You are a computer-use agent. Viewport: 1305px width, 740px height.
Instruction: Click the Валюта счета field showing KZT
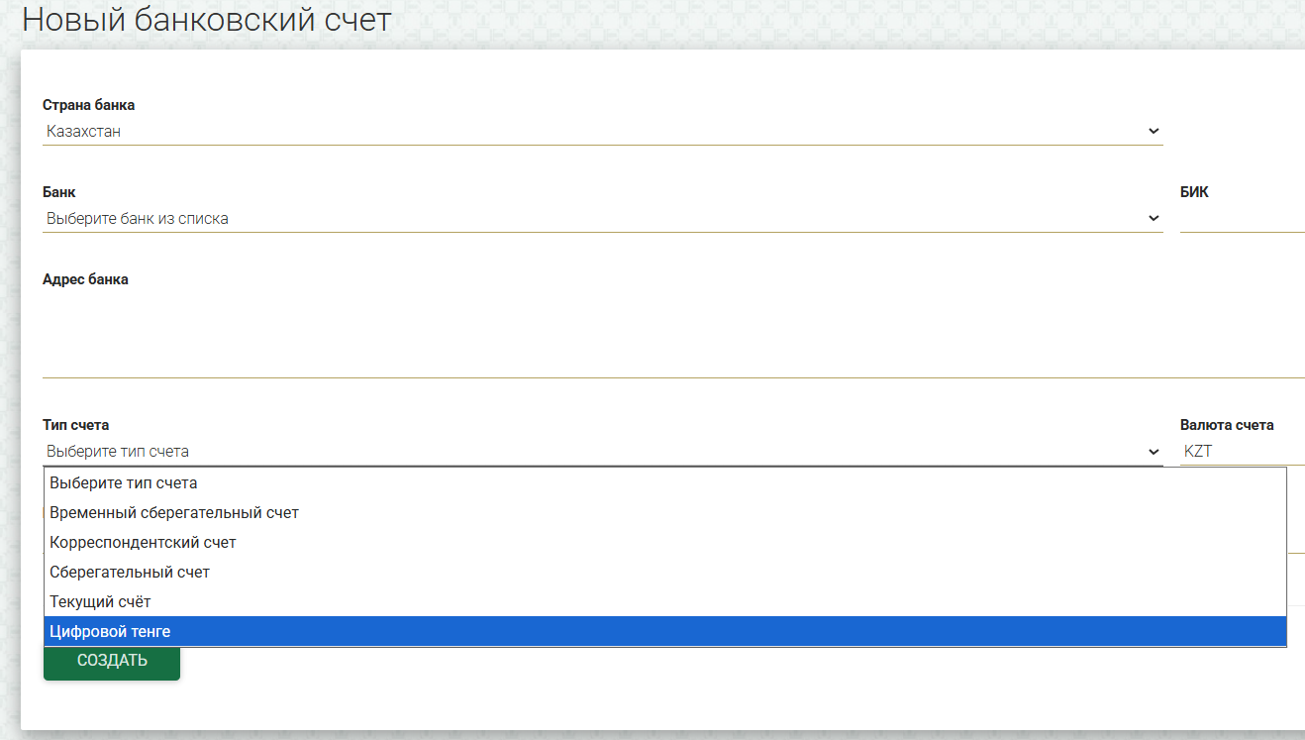1242,452
